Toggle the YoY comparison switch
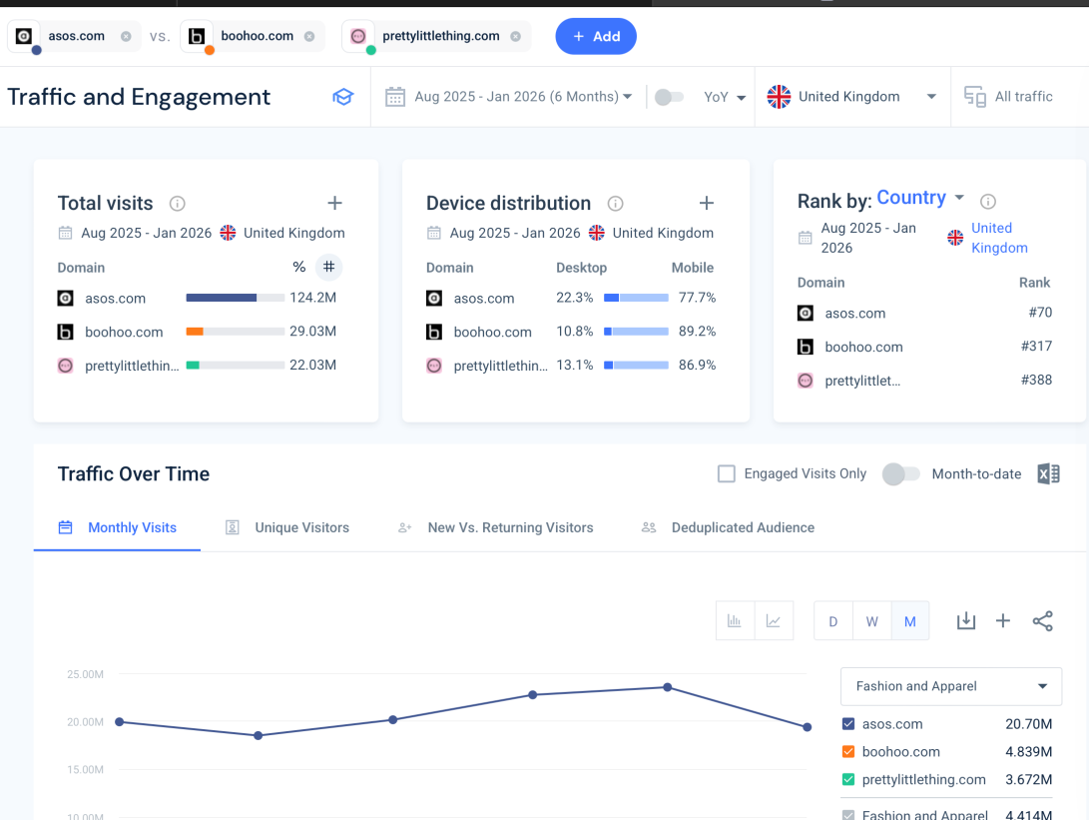This screenshot has width=1089, height=820. [x=669, y=97]
